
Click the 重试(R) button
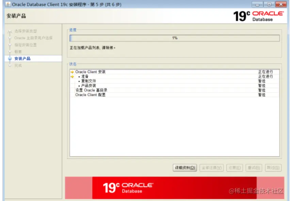click(254, 168)
